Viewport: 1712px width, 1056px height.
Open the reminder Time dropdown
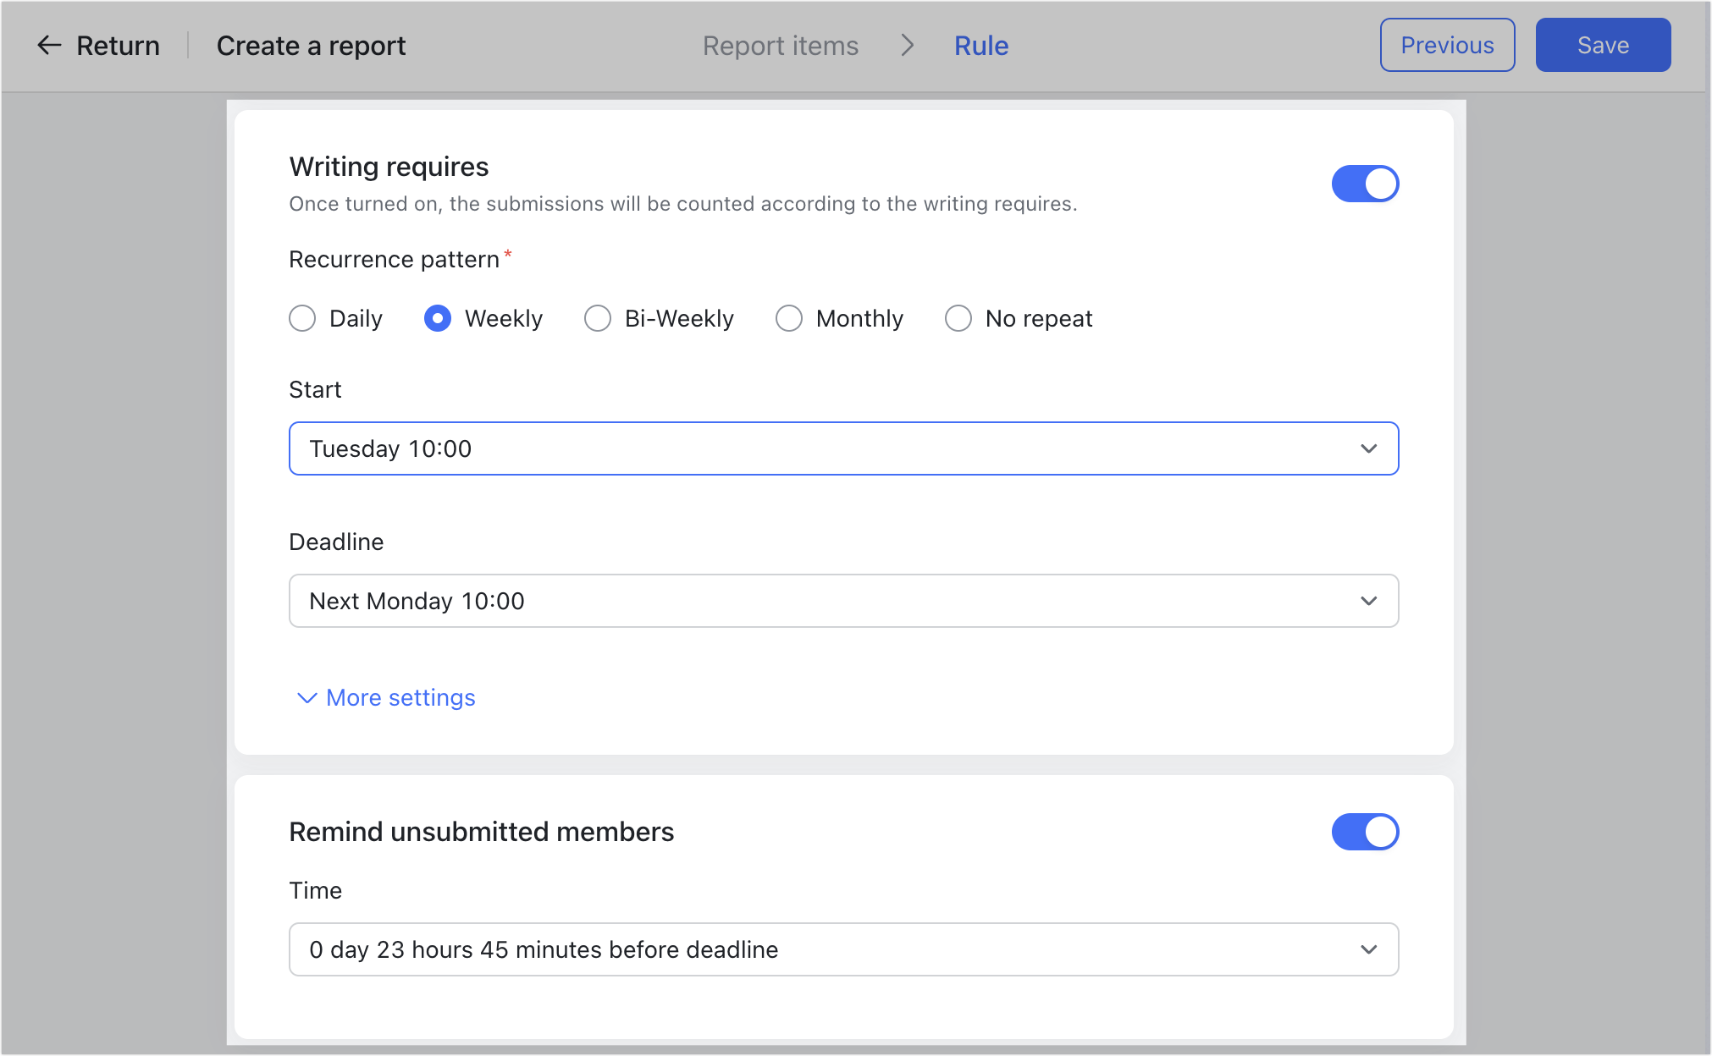[843, 949]
